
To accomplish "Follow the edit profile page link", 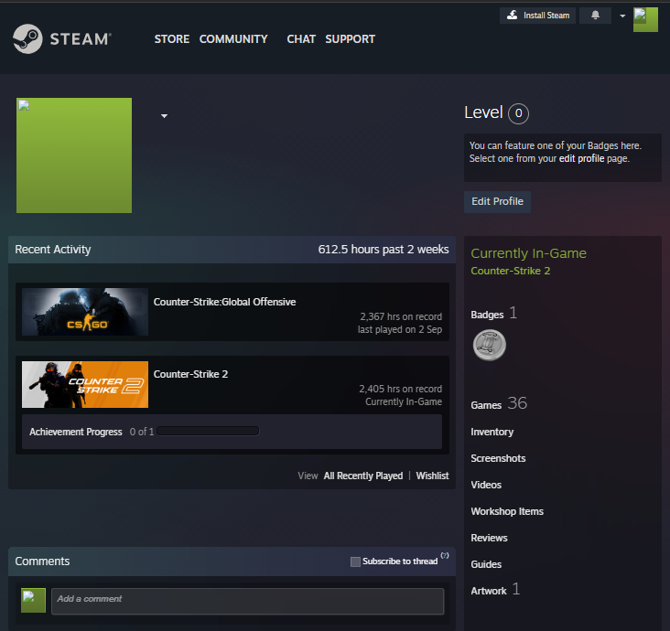I will 581,158.
